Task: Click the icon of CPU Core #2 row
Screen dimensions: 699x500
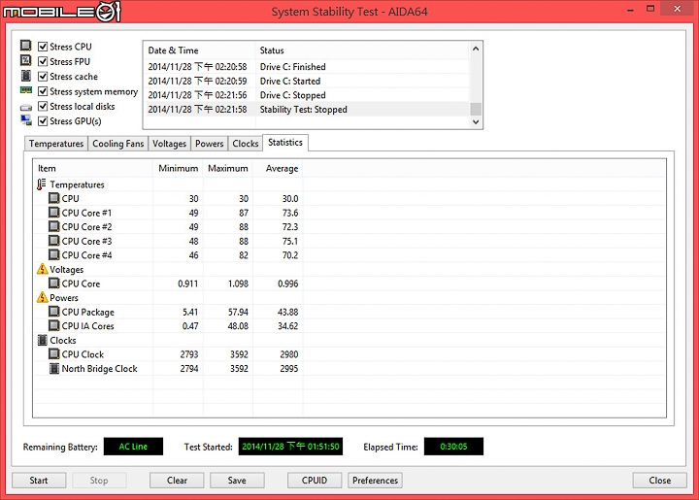Action: pyautogui.click(x=54, y=226)
